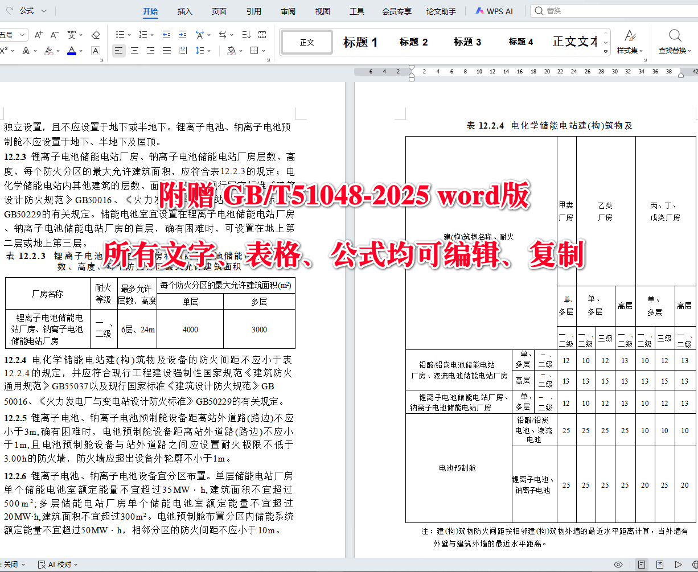Toggle distributed alignment
This screenshot has height=572, width=698.
click(182, 51)
